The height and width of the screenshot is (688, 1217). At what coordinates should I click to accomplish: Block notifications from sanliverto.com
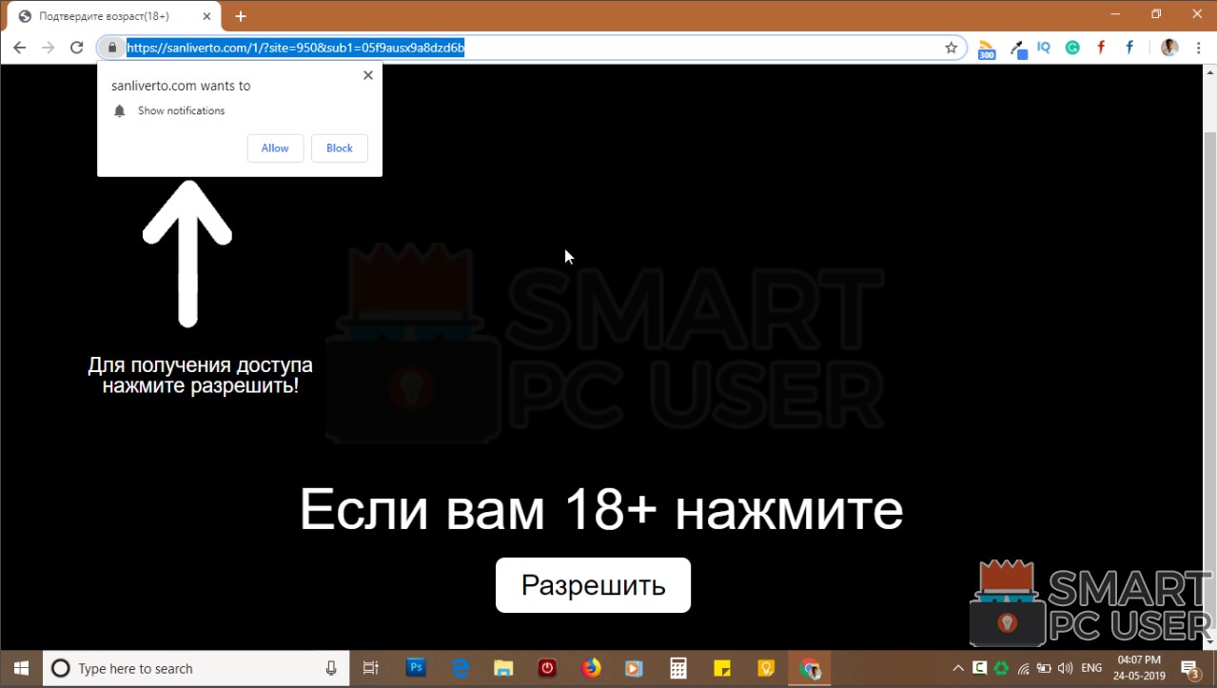339,147
